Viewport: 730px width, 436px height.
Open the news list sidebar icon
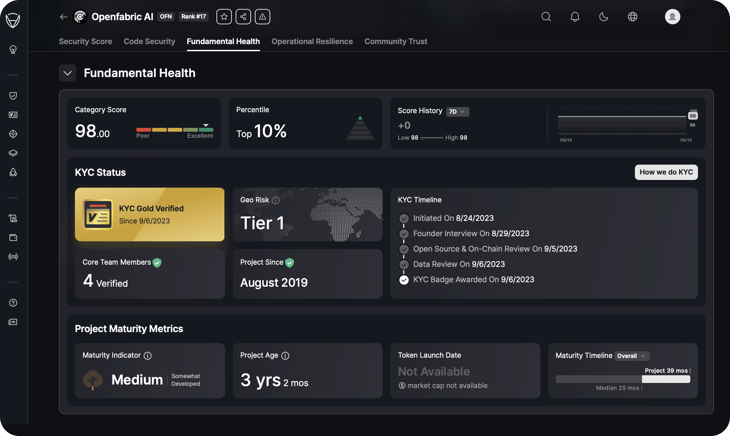[13, 322]
